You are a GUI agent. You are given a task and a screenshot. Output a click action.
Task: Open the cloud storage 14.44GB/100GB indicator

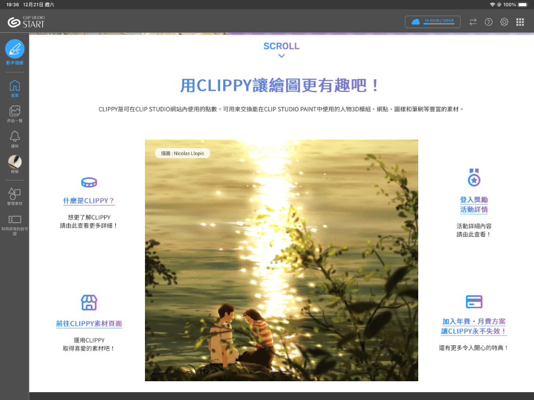(x=432, y=22)
